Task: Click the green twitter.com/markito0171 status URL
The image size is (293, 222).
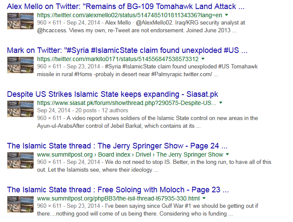Action: click(x=118, y=59)
